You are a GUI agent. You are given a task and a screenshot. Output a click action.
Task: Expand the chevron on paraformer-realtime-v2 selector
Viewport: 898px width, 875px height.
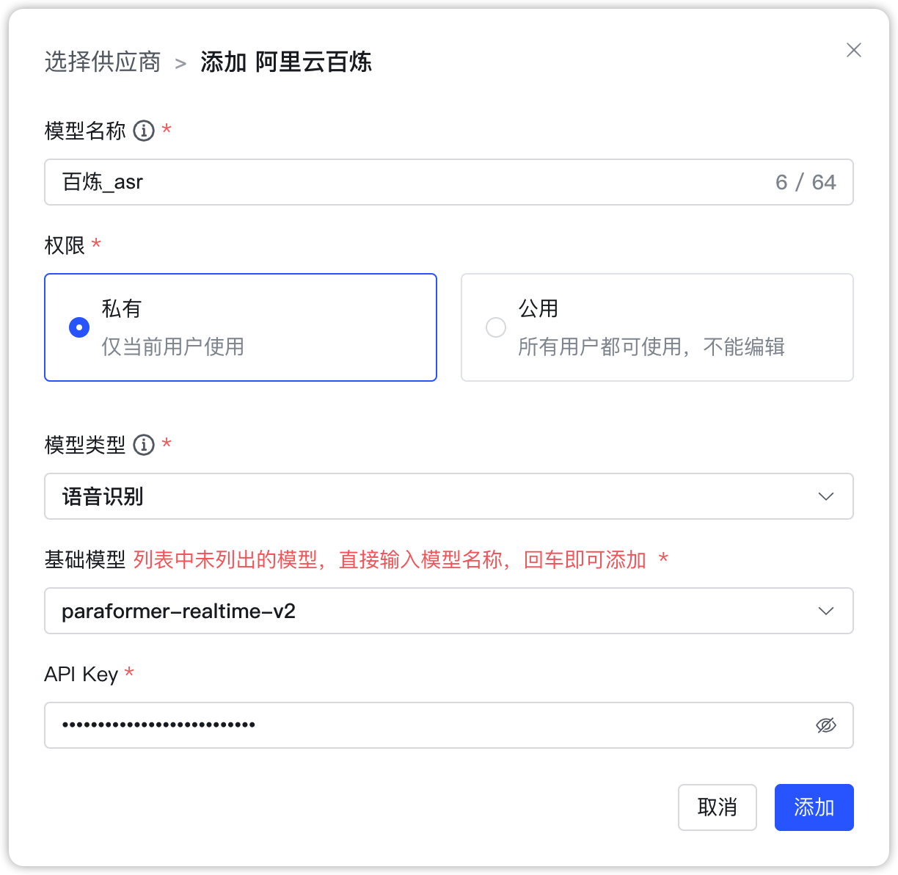click(x=826, y=611)
